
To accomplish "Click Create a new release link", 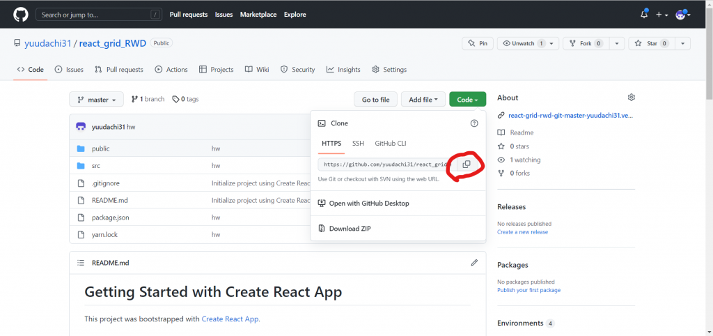I will click(x=522, y=231).
